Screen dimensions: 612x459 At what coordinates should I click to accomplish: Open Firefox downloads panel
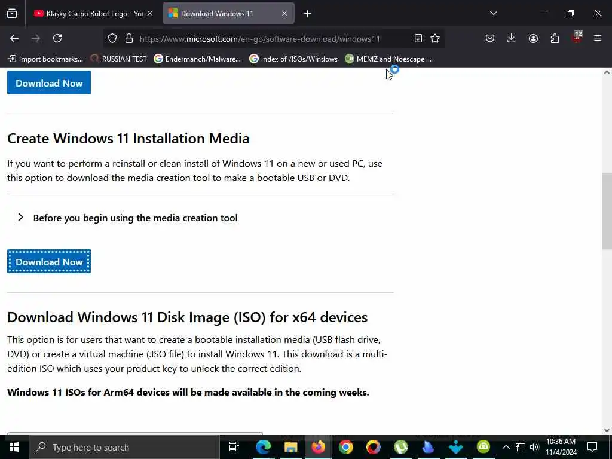512,38
